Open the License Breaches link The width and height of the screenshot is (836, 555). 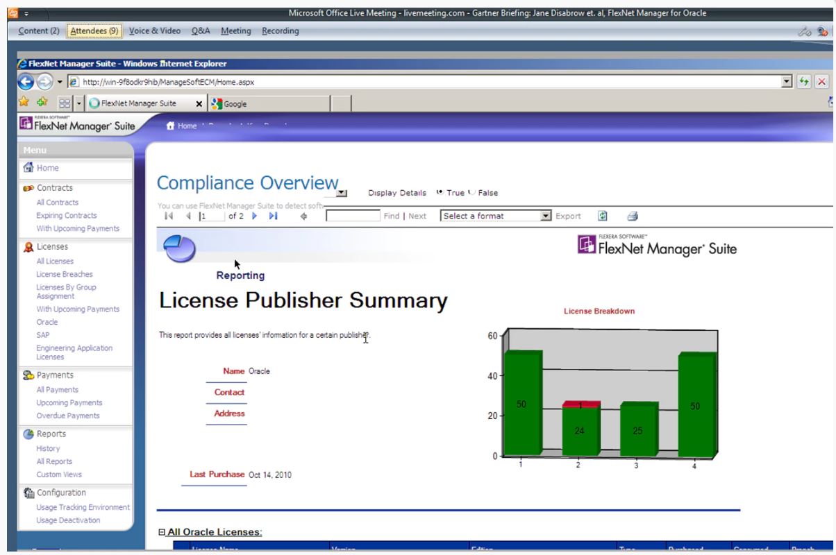(x=65, y=274)
